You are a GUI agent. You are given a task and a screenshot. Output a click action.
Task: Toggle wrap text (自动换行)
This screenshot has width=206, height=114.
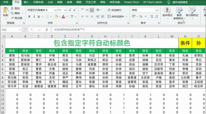(x=115, y=10)
